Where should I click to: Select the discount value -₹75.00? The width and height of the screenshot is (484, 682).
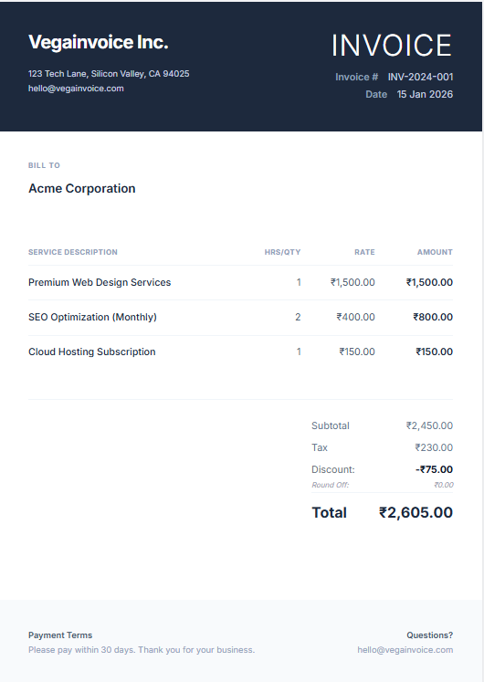click(x=434, y=470)
